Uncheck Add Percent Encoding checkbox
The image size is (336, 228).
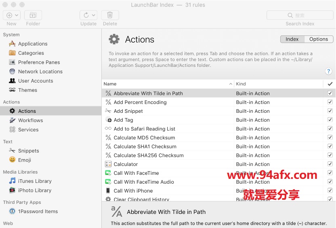click(x=330, y=102)
